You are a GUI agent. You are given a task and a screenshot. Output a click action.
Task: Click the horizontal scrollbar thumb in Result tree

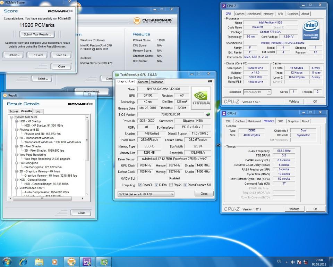tap(42, 198)
